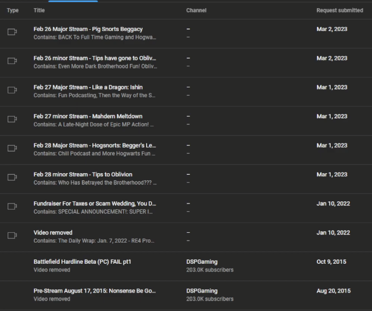The height and width of the screenshot is (311, 372).
Task: Select the active blue-underlined tab at top
Action: coord(73,1)
